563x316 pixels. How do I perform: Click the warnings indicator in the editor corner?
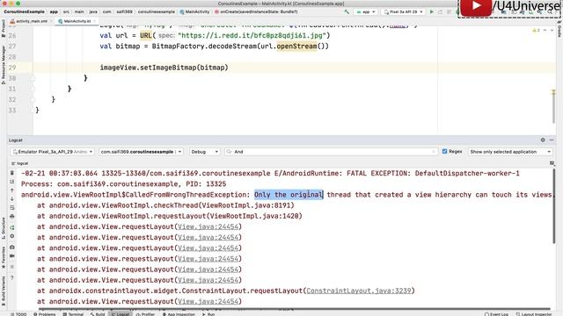pos(536,31)
